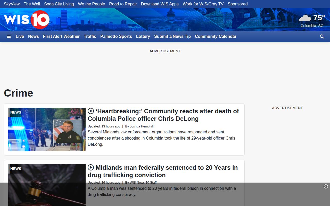
Task: Open gavel story thumbnail
Action: 47,185
